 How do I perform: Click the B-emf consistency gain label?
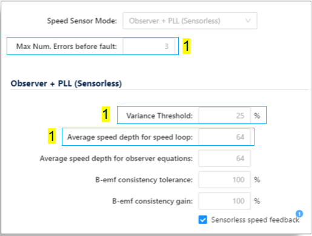(x=153, y=201)
